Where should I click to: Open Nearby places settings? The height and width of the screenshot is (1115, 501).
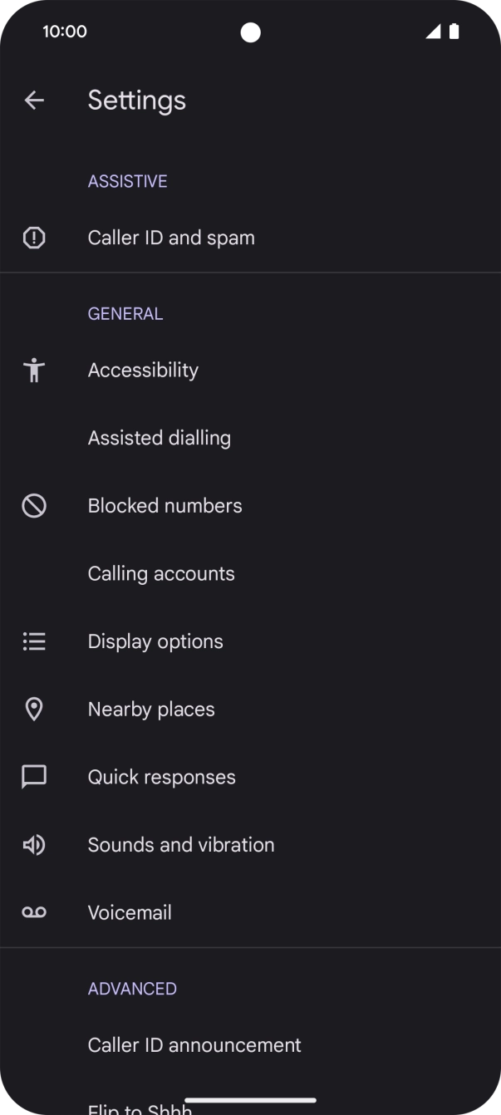click(151, 709)
